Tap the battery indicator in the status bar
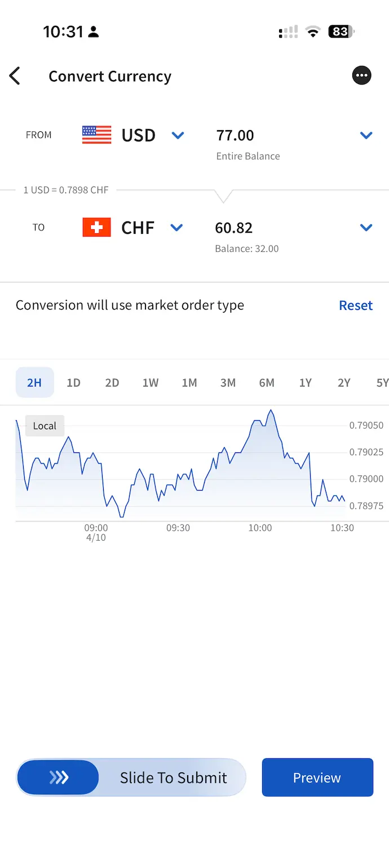This screenshot has height=845, width=389. 341,32
